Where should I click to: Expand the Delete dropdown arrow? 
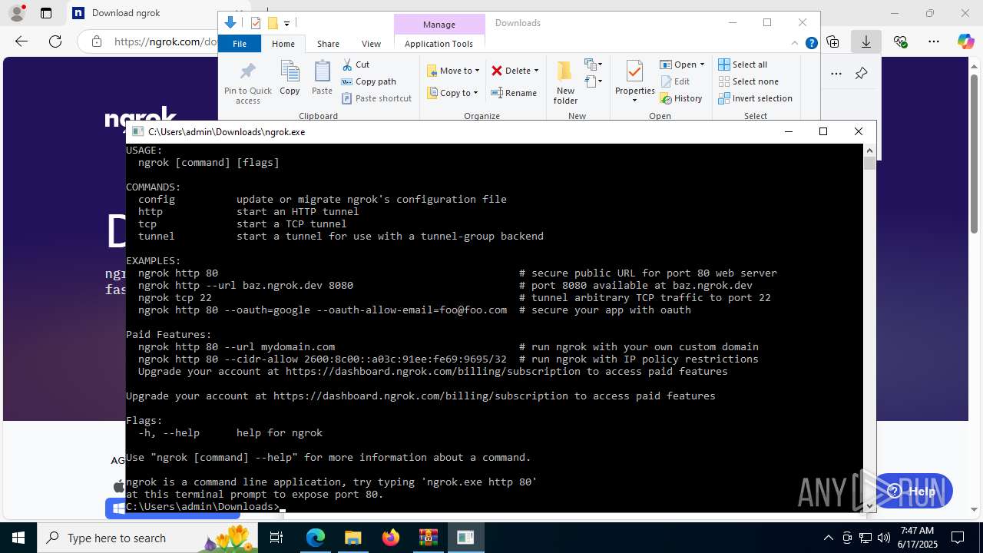click(536, 71)
